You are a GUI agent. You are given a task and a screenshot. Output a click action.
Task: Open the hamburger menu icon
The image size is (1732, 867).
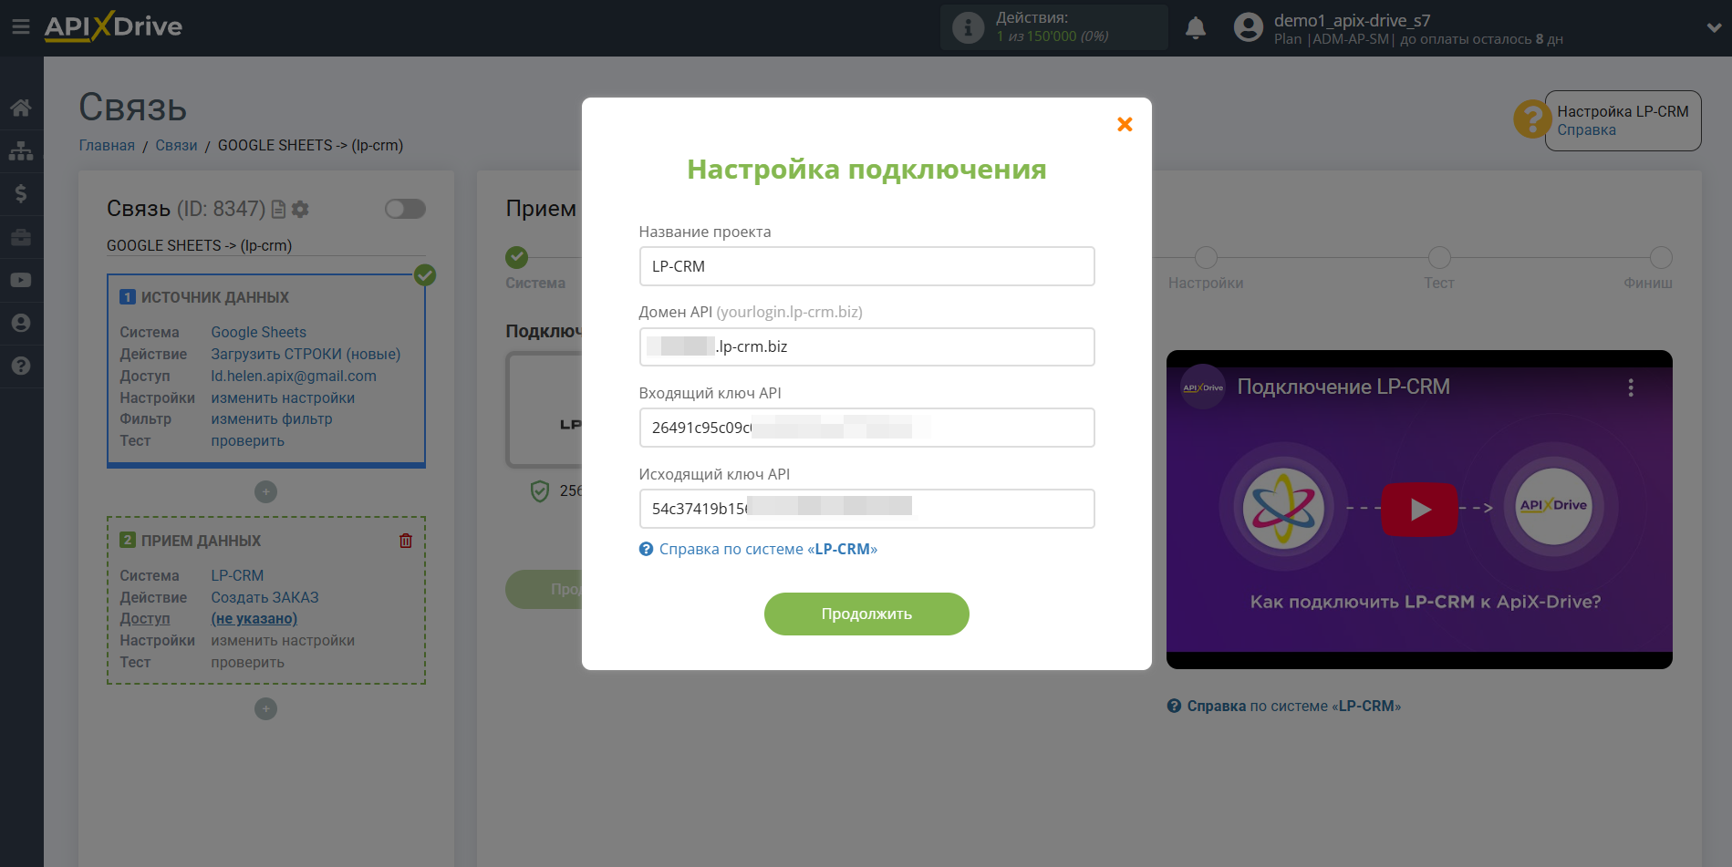20,27
